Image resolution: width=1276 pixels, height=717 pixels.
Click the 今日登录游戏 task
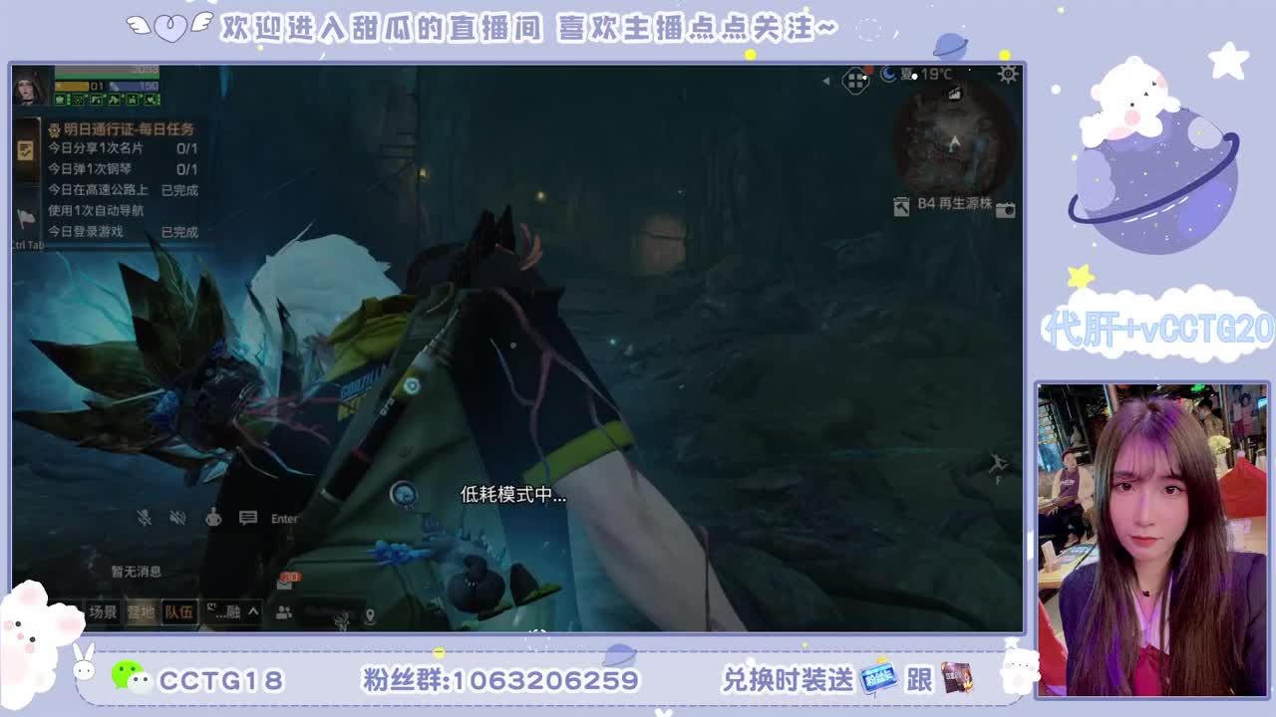point(86,231)
